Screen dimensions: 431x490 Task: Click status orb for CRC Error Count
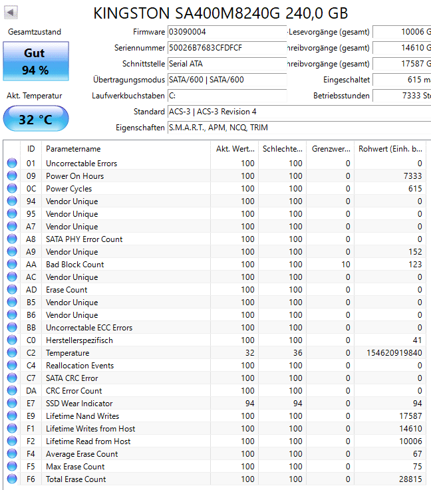pyautogui.click(x=12, y=391)
